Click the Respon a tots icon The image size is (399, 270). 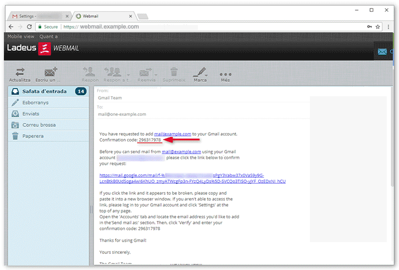pyautogui.click(x=113, y=72)
